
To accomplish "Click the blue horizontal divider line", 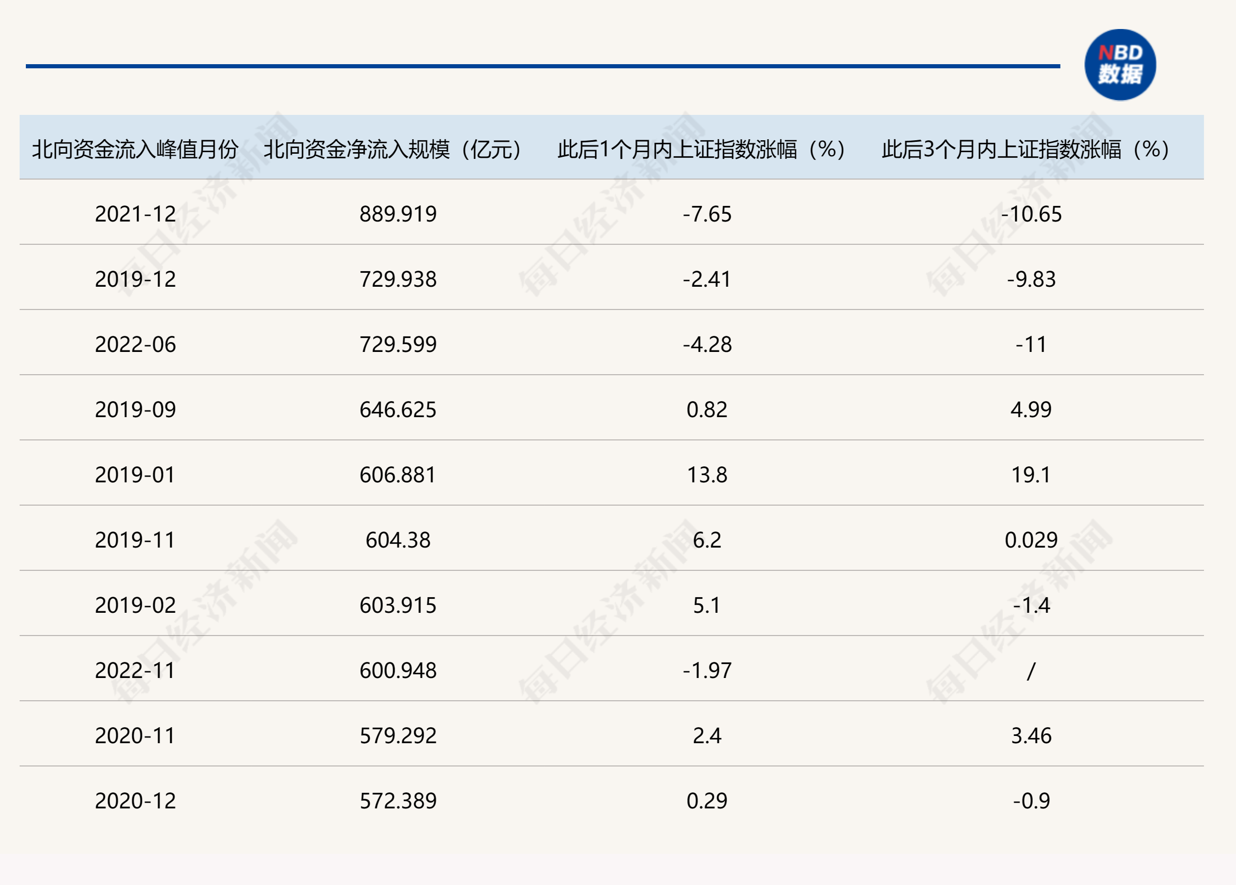I will pyautogui.click(x=542, y=66).
